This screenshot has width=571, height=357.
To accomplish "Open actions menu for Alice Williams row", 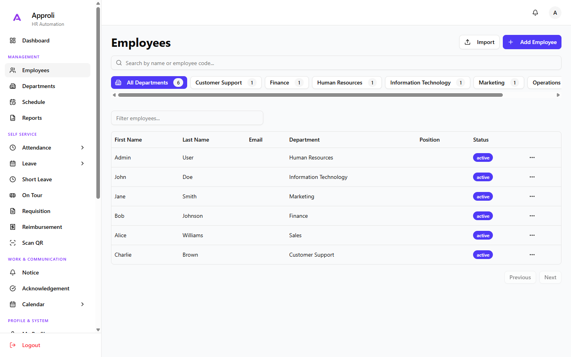I will [532, 235].
